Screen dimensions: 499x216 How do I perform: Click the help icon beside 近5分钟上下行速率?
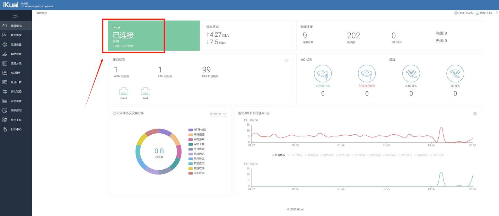[268, 113]
